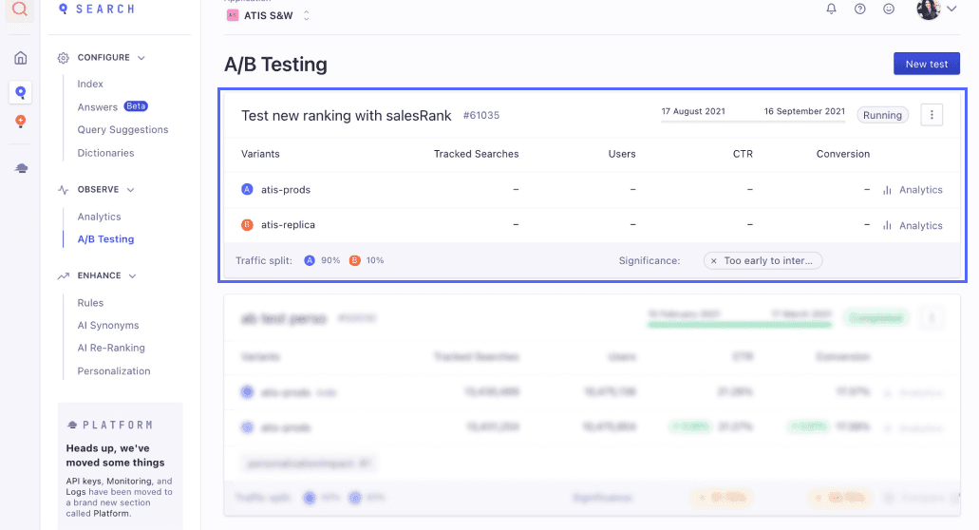Viewport: 979px width, 530px height.
Task: Click test ID #61035
Action: [x=481, y=116]
